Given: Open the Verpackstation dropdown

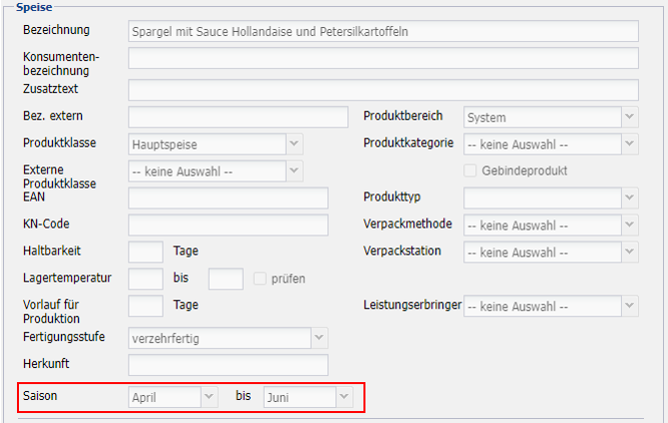Looking at the screenshot, I should point(550,251).
